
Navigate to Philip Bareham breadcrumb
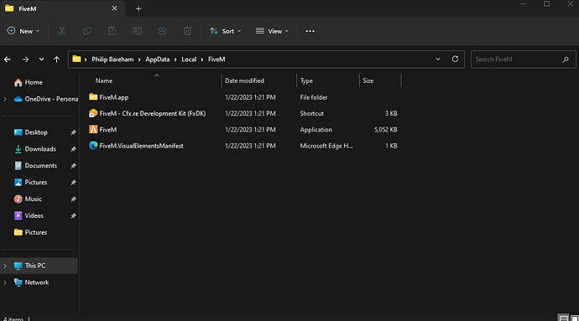[x=112, y=60]
